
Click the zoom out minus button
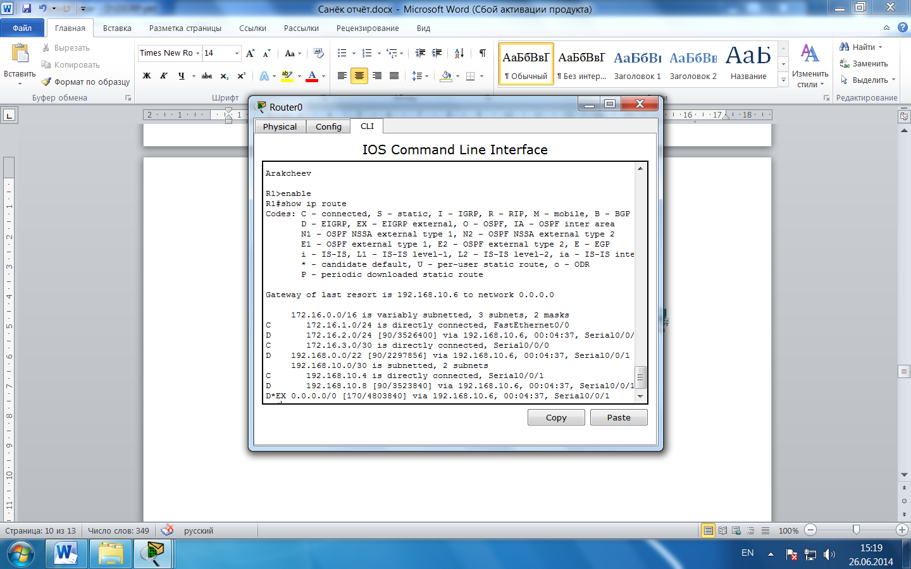click(x=811, y=530)
